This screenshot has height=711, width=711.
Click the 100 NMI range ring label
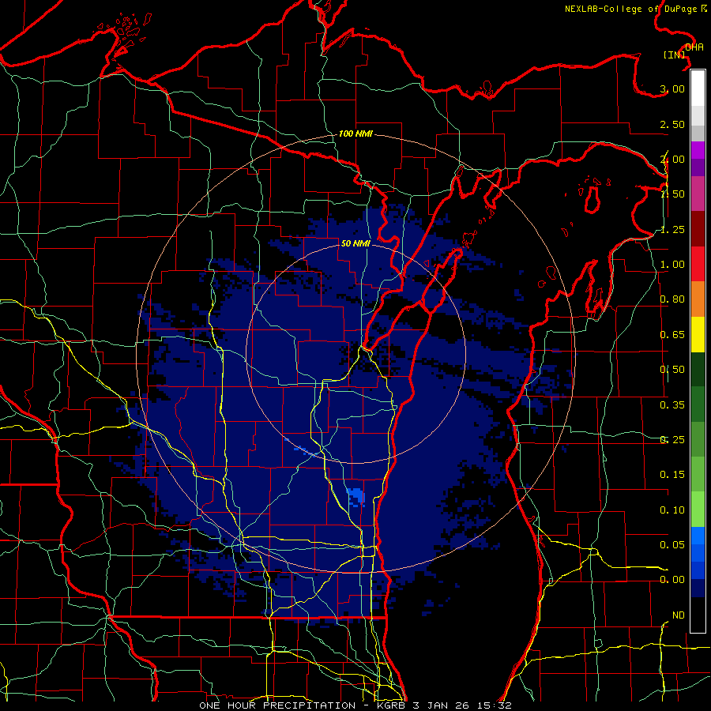[x=355, y=134]
